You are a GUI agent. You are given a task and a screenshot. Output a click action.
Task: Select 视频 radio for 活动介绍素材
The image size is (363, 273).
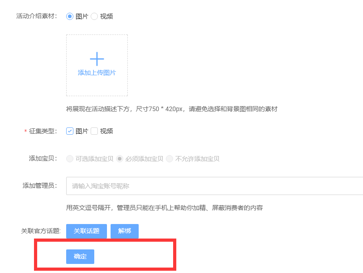pyautogui.click(x=94, y=16)
